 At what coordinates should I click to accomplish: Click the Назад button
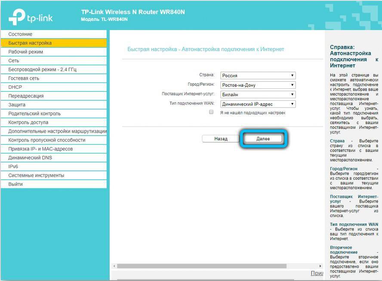pos(221,139)
